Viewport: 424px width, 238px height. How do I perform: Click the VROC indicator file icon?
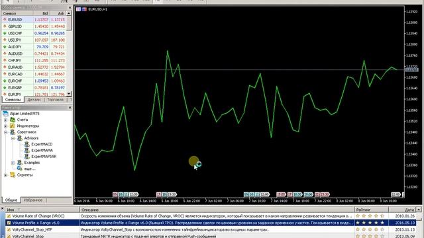pos(9,216)
